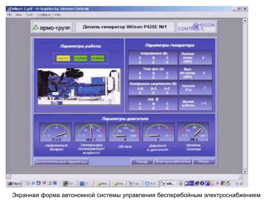Click the Межфазное напряжение (В) panel
Screen dimensions: 272x204
tap(153, 88)
